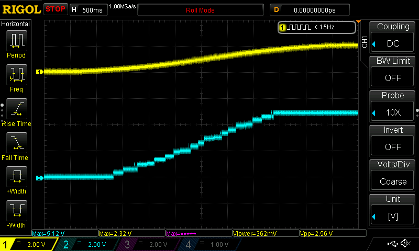
Task: Select channel 1 tab at 2.00 V
Action: 29,244
